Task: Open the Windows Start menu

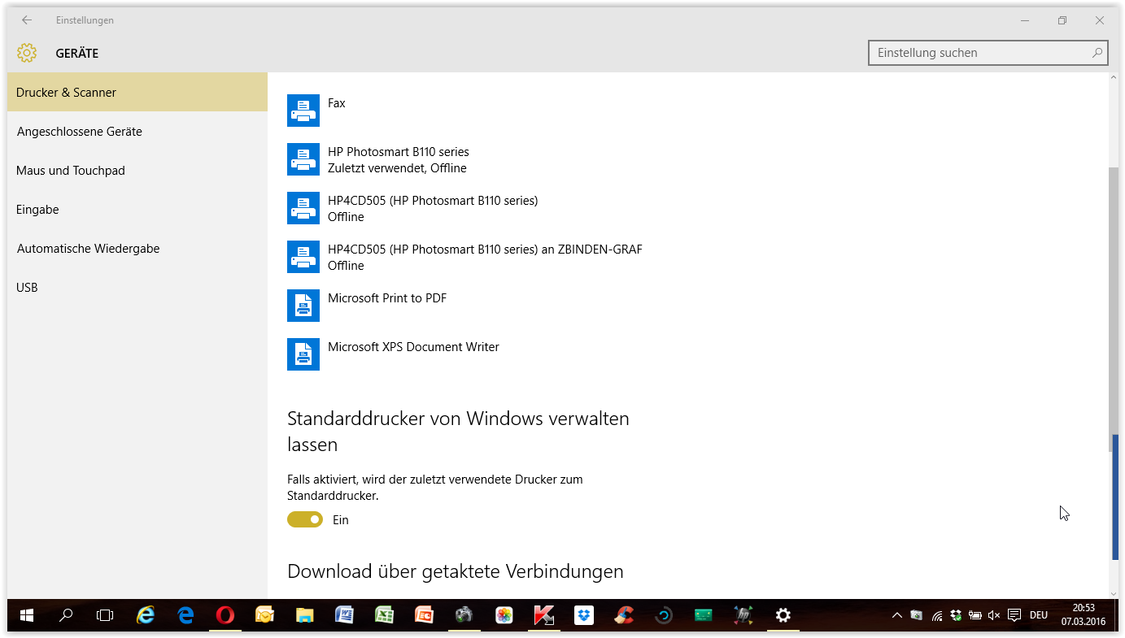Action: click(x=27, y=615)
